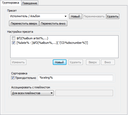Switch to the Поведение tab
This screenshot has width=128, height=115.
tap(30, 3)
